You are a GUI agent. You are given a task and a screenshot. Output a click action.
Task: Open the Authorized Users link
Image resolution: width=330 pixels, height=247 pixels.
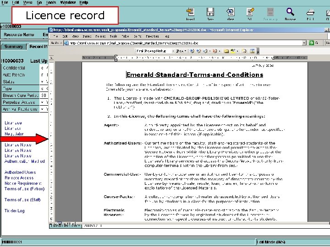click(x=20, y=172)
